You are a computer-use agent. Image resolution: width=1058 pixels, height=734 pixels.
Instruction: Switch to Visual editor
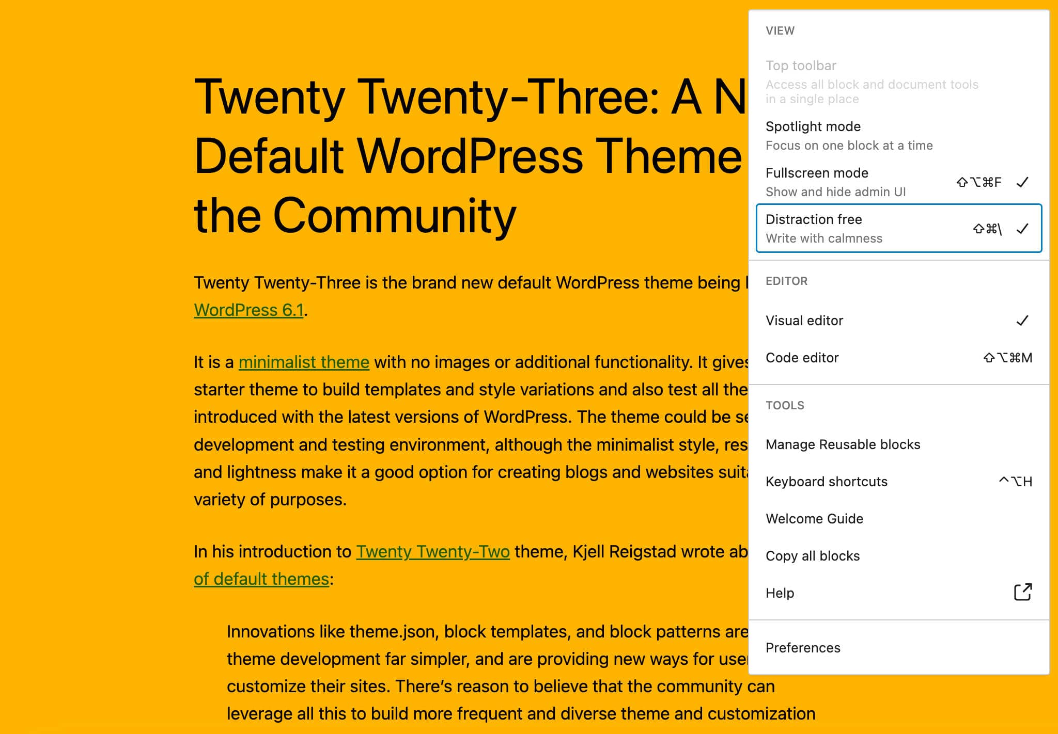(x=805, y=321)
